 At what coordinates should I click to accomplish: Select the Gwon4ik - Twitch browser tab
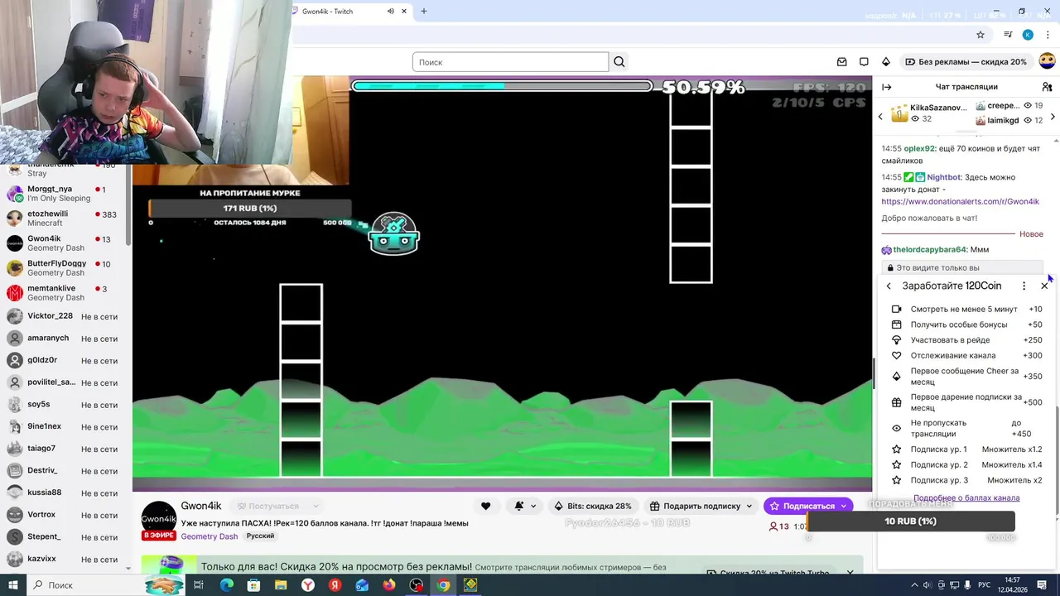click(352, 12)
